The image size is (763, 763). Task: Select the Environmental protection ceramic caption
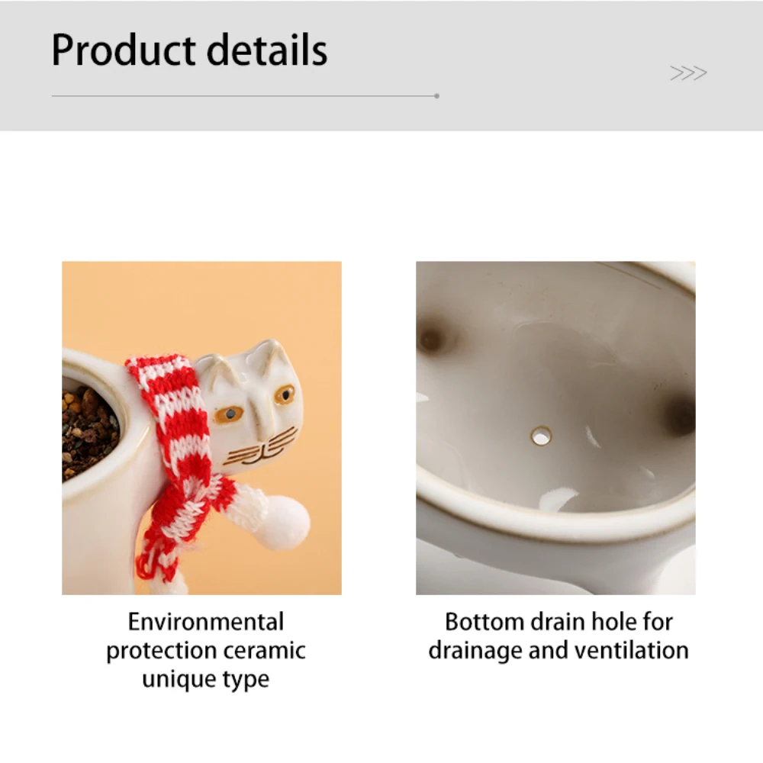pos(206,650)
